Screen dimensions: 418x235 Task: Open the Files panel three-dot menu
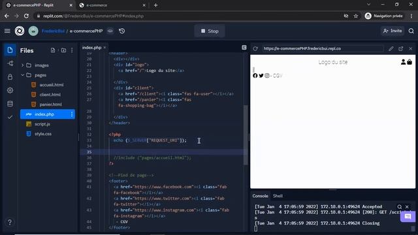coord(72,50)
